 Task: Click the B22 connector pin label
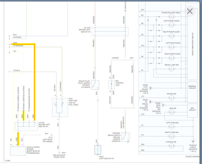pyautogui.click(x=143, y=150)
